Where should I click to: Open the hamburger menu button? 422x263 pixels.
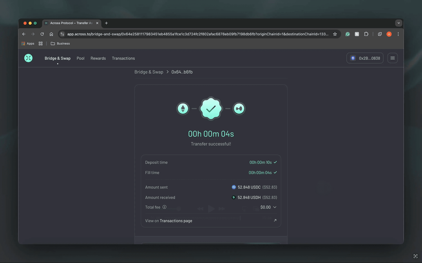click(392, 58)
